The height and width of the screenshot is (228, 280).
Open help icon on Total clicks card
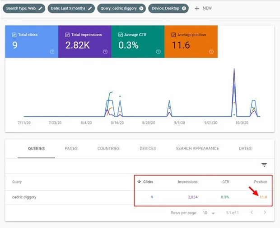point(52,52)
